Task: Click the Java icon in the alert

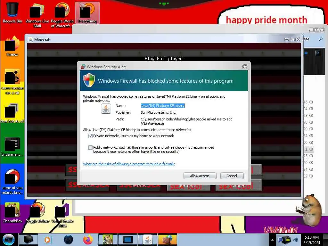Action: click(x=106, y=109)
